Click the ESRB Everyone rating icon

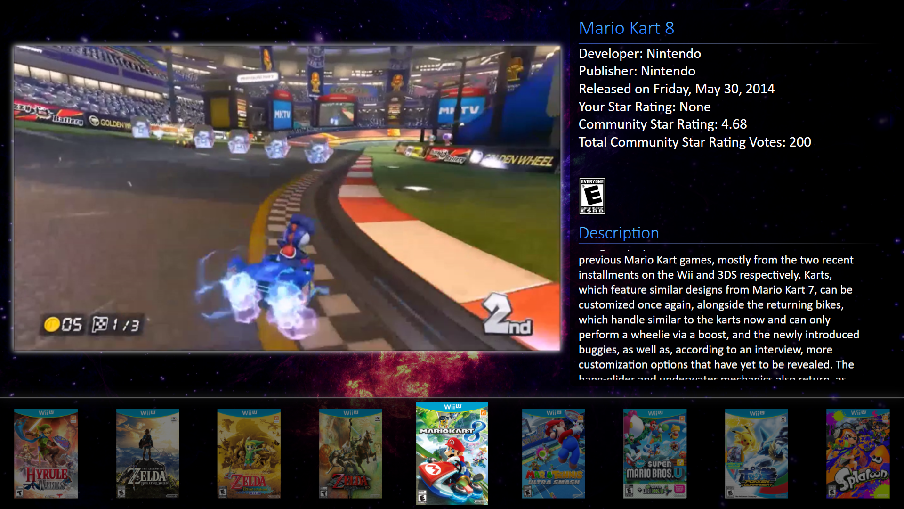click(x=592, y=196)
